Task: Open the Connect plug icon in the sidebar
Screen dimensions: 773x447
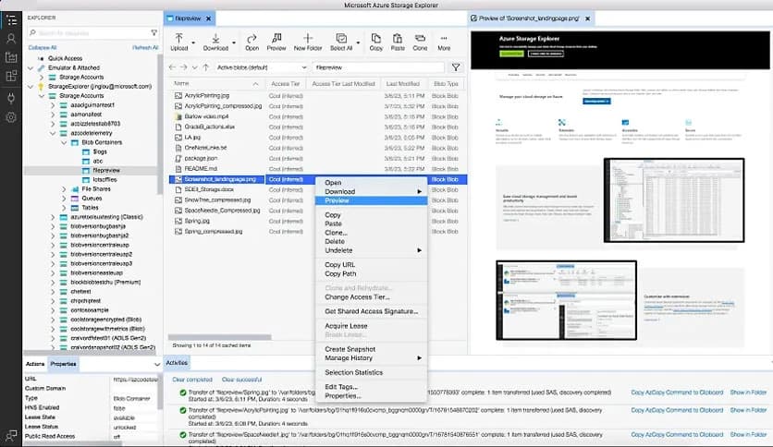Action: click(11, 98)
